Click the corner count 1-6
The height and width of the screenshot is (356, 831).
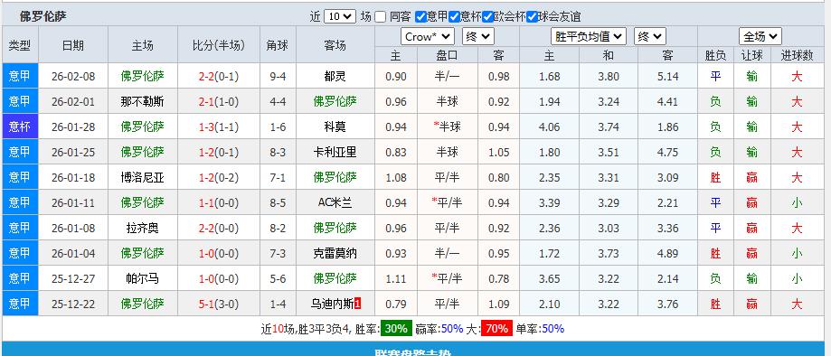coord(278,126)
